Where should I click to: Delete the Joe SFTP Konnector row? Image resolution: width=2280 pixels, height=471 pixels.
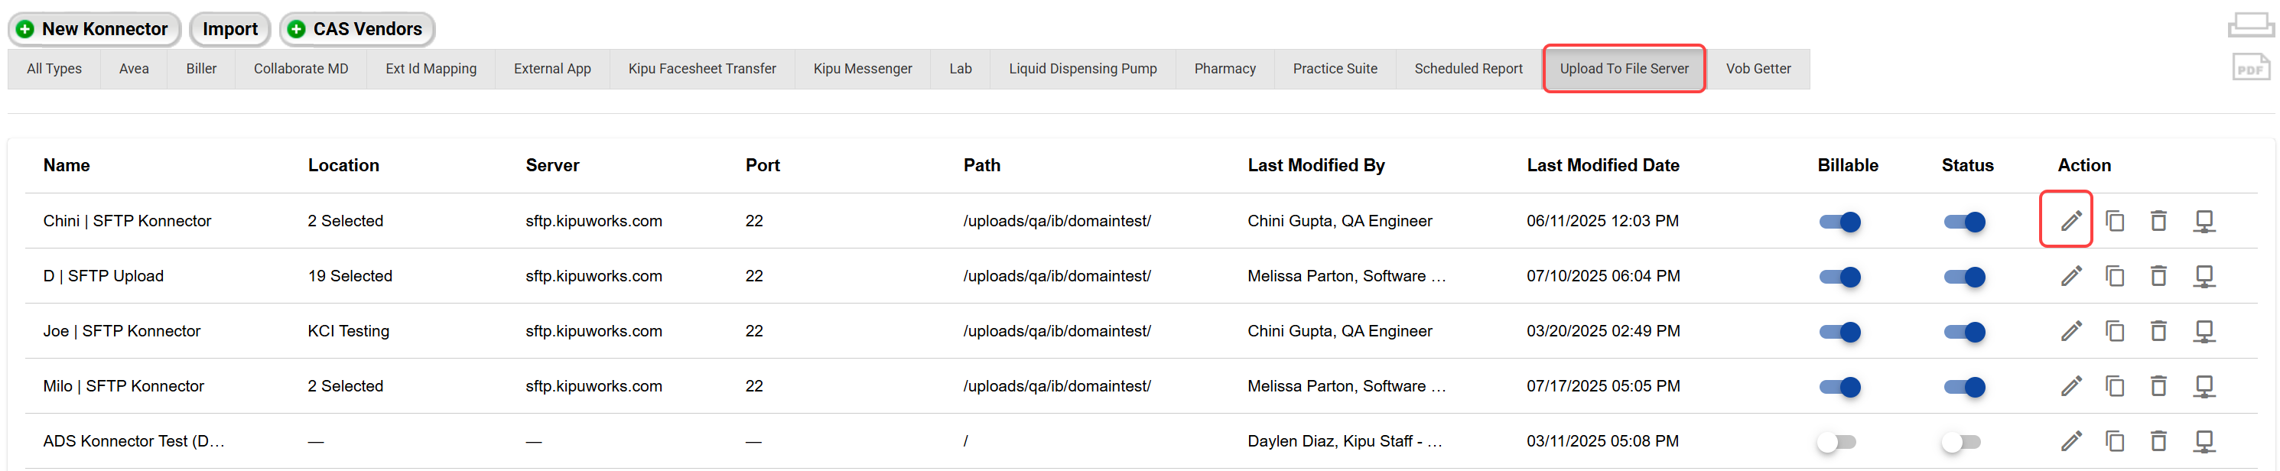click(2158, 331)
